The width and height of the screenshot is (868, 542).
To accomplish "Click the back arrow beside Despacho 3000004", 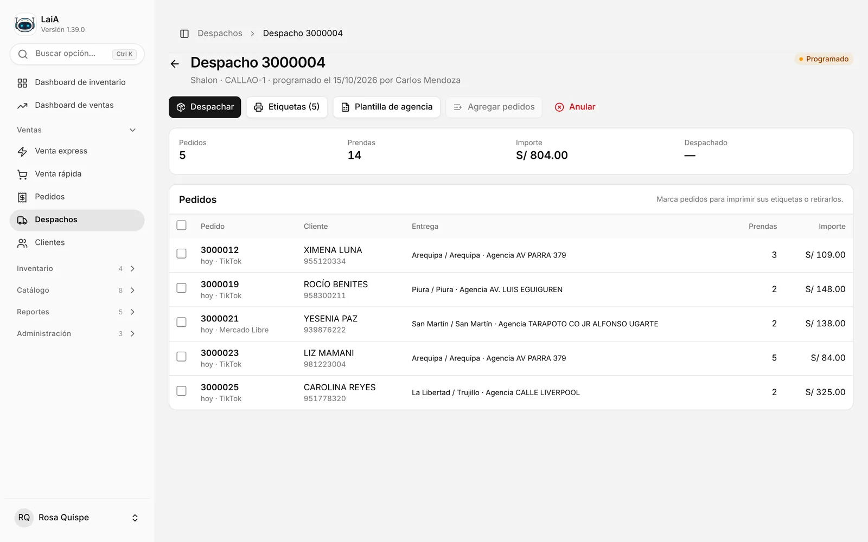I will (x=175, y=64).
